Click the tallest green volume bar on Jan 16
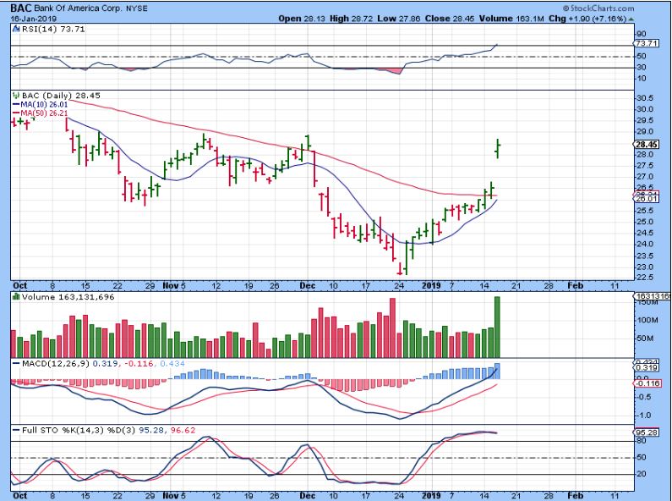The image size is (672, 501). pyautogui.click(x=497, y=327)
